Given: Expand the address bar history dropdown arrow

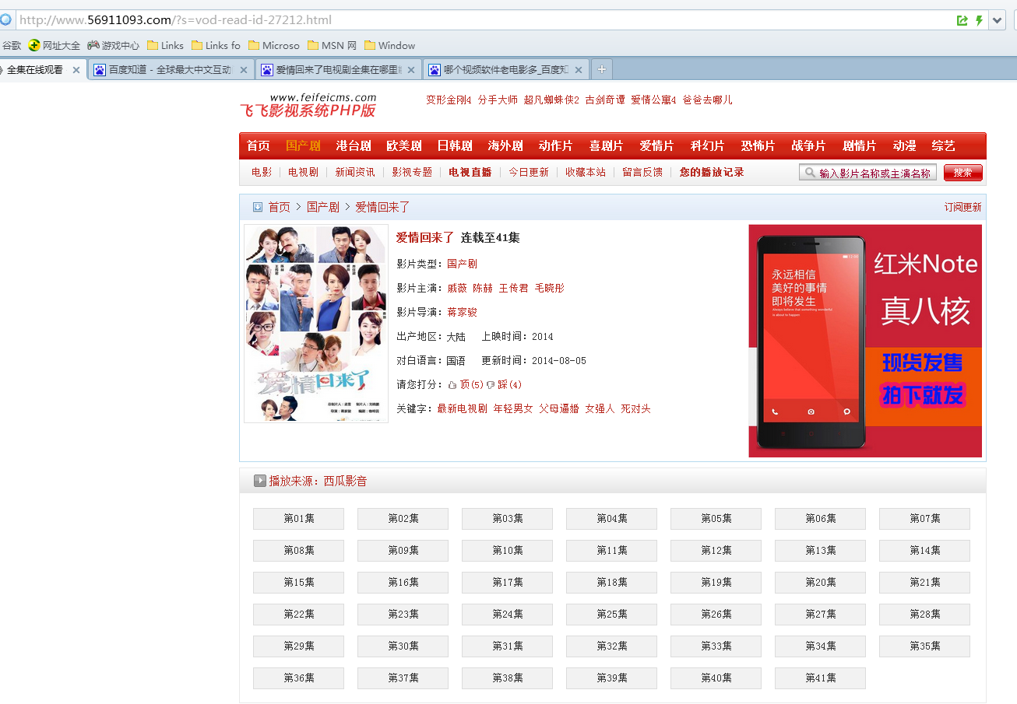Looking at the screenshot, I should point(998,20).
